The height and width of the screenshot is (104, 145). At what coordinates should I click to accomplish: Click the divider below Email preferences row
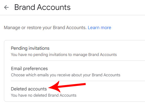[78, 81]
